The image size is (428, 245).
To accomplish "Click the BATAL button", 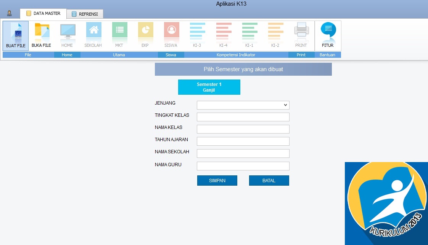I will [269, 180].
